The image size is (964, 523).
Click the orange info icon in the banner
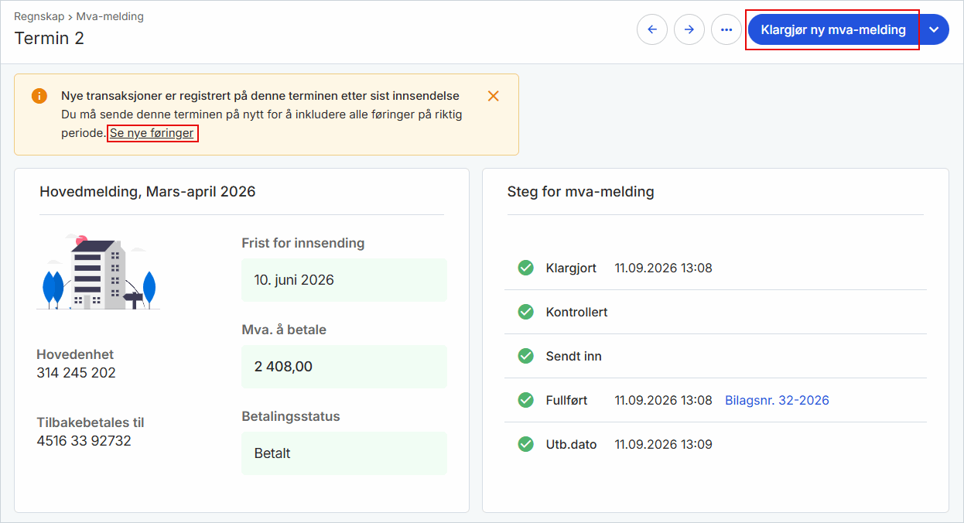pos(39,96)
